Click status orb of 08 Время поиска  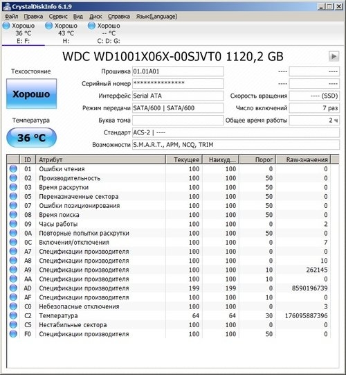(x=13, y=215)
